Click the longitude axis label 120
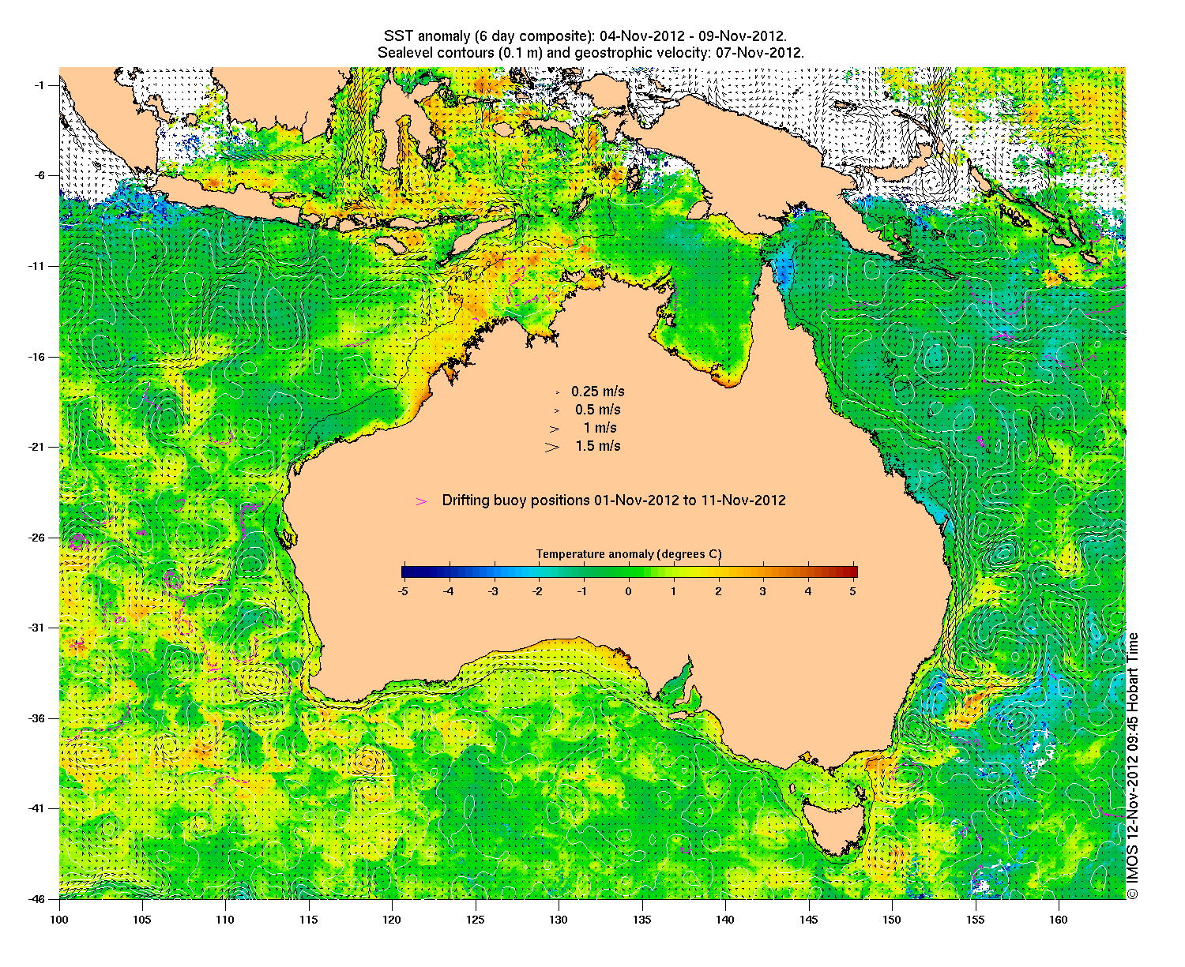 (x=392, y=920)
